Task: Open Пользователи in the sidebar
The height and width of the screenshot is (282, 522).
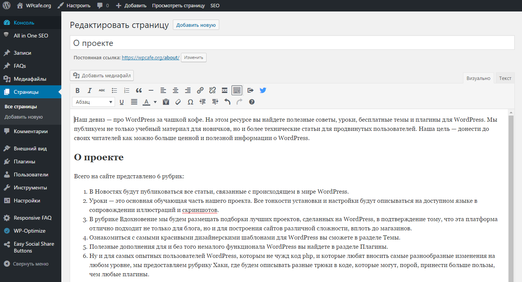Action: coord(31,174)
